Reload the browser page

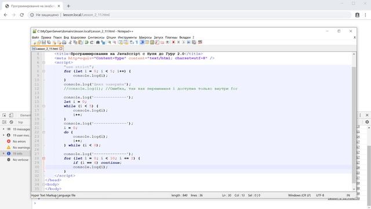[22, 15]
